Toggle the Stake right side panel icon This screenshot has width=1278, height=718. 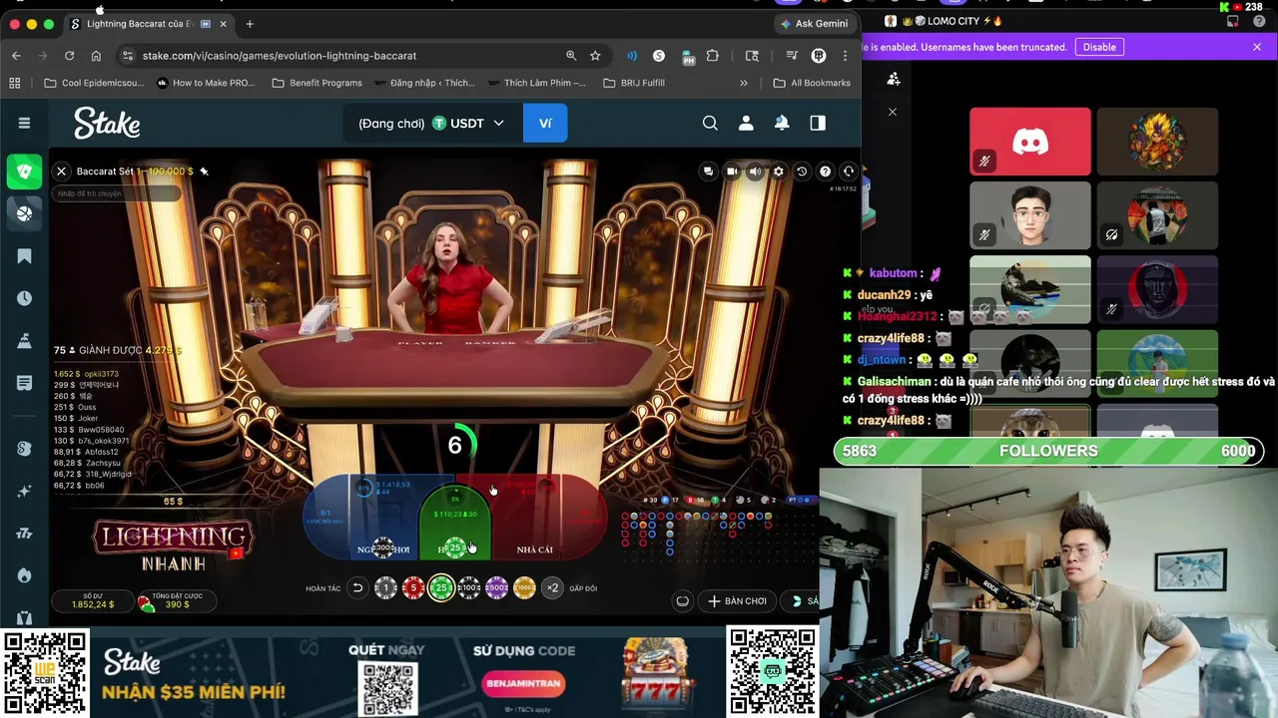[x=818, y=123]
